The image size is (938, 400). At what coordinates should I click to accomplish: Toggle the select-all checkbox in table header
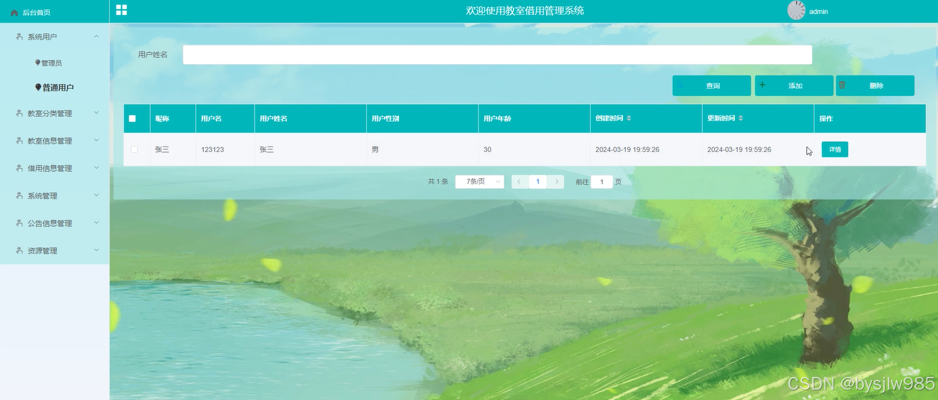(132, 119)
